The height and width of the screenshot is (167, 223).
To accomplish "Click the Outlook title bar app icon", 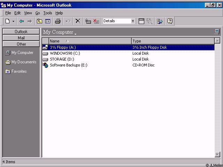I will click(x=3, y=5).
